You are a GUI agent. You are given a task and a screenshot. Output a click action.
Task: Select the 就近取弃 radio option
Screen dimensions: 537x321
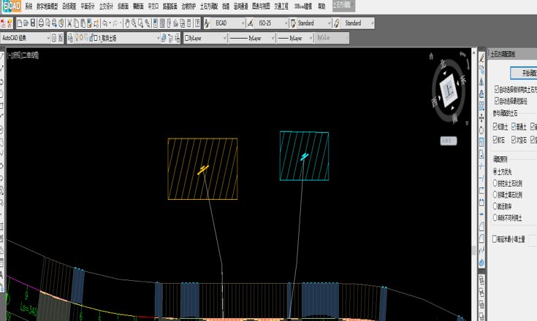(x=495, y=206)
